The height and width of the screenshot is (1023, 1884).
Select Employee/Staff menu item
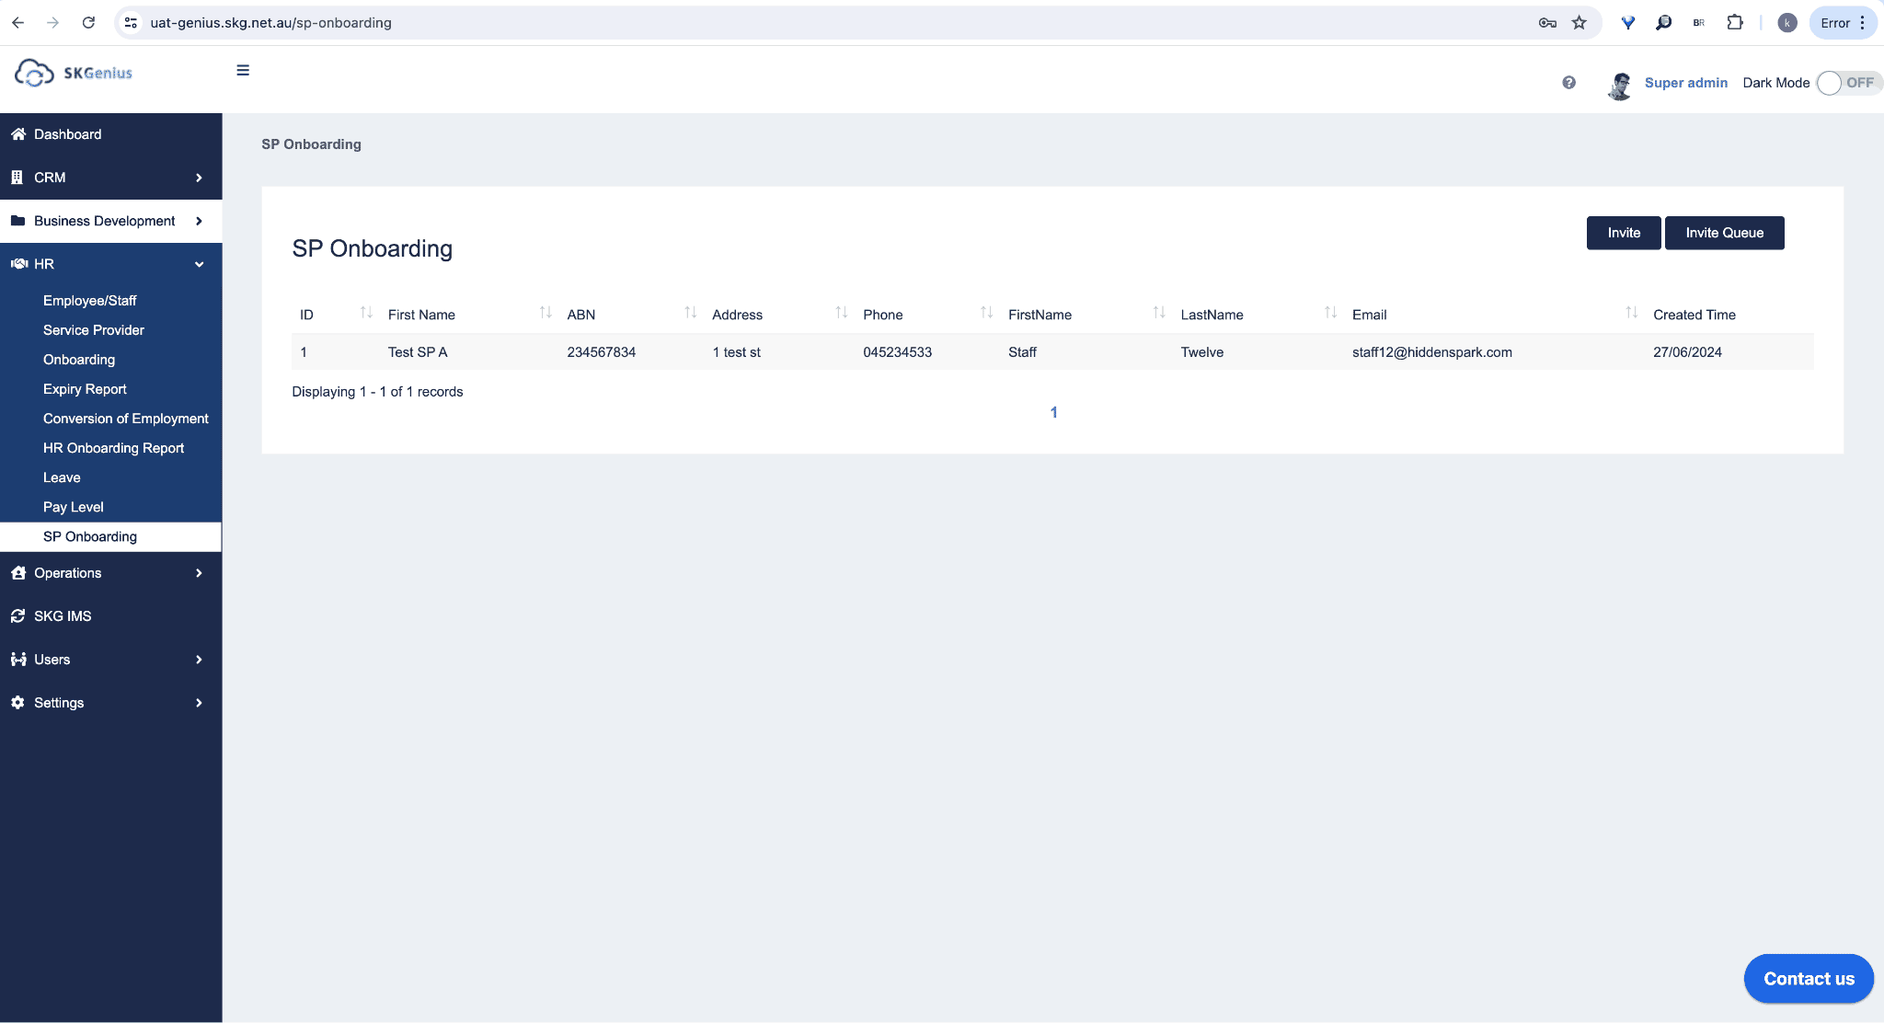pos(89,300)
